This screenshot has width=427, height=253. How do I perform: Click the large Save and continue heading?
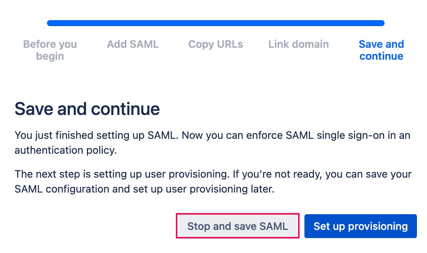[87, 109]
